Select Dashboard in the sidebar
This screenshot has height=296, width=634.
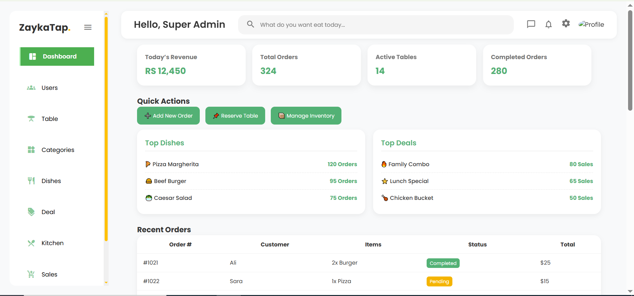tap(57, 56)
